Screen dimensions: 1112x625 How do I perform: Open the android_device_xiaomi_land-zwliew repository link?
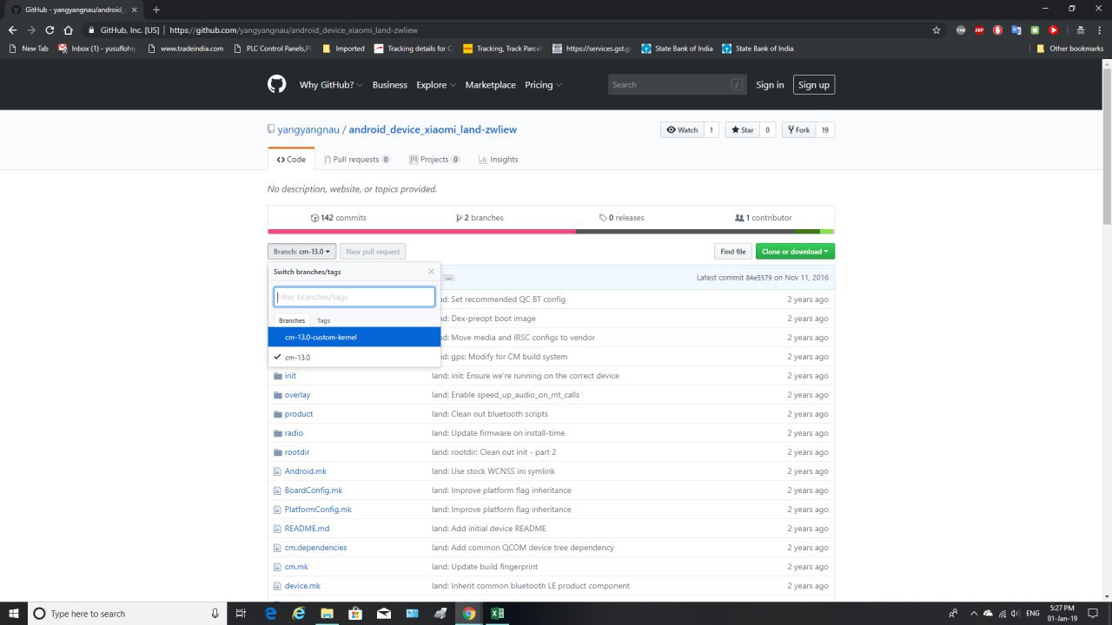(433, 129)
